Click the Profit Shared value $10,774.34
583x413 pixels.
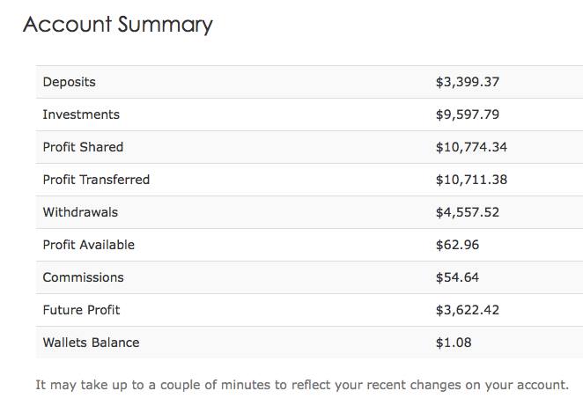pos(471,147)
